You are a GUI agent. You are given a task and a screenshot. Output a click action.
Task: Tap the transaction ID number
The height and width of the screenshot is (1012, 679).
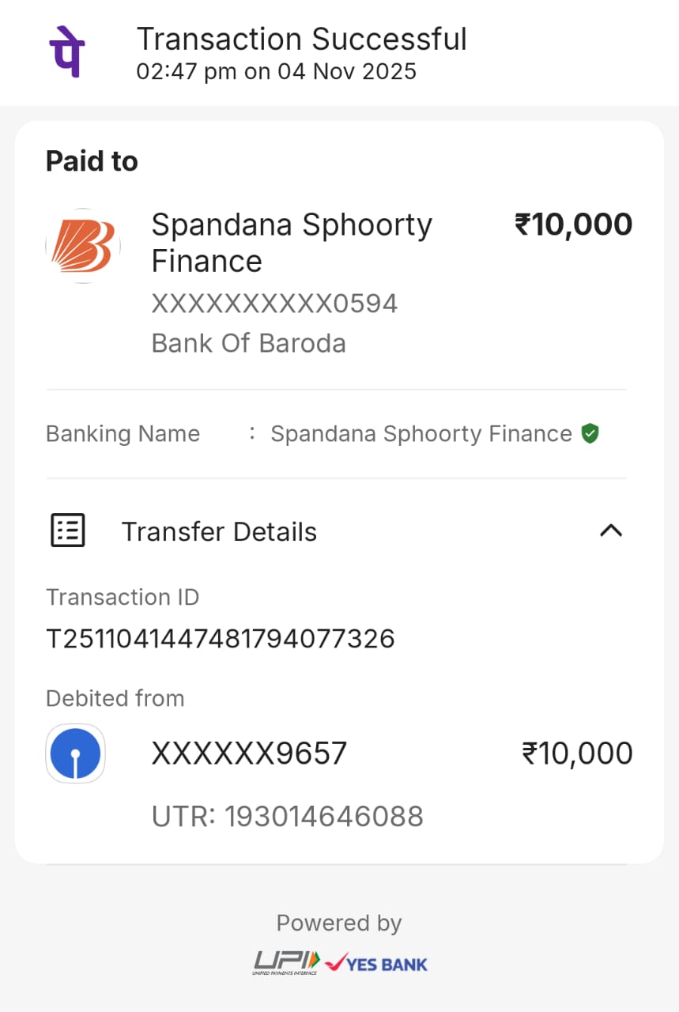(x=220, y=638)
